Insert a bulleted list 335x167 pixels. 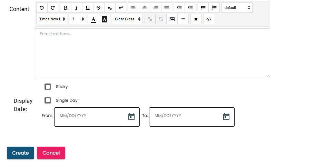tap(203, 8)
